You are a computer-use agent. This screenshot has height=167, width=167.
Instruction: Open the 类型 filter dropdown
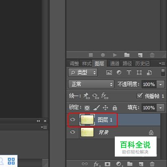(x=83, y=72)
